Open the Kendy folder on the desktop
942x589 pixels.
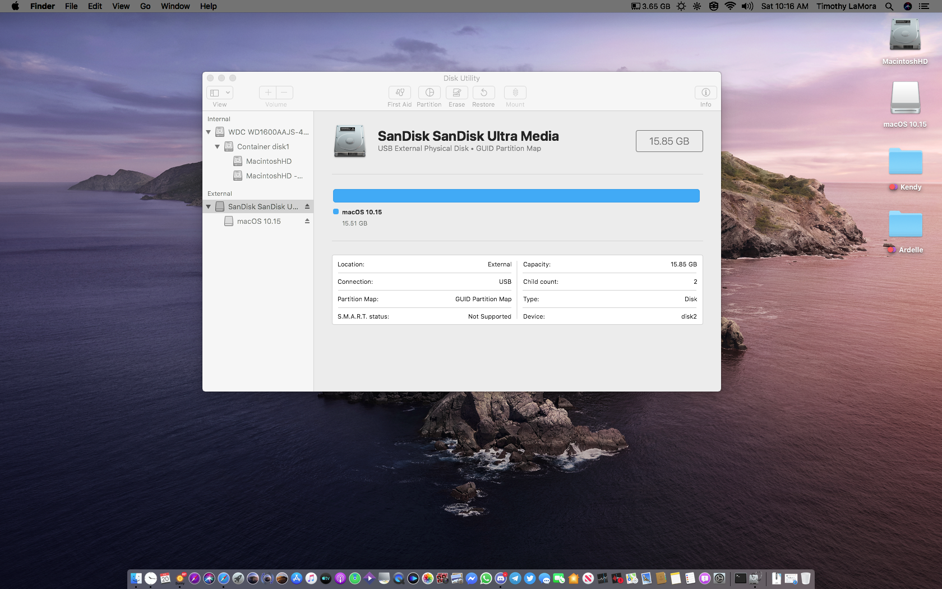click(905, 162)
